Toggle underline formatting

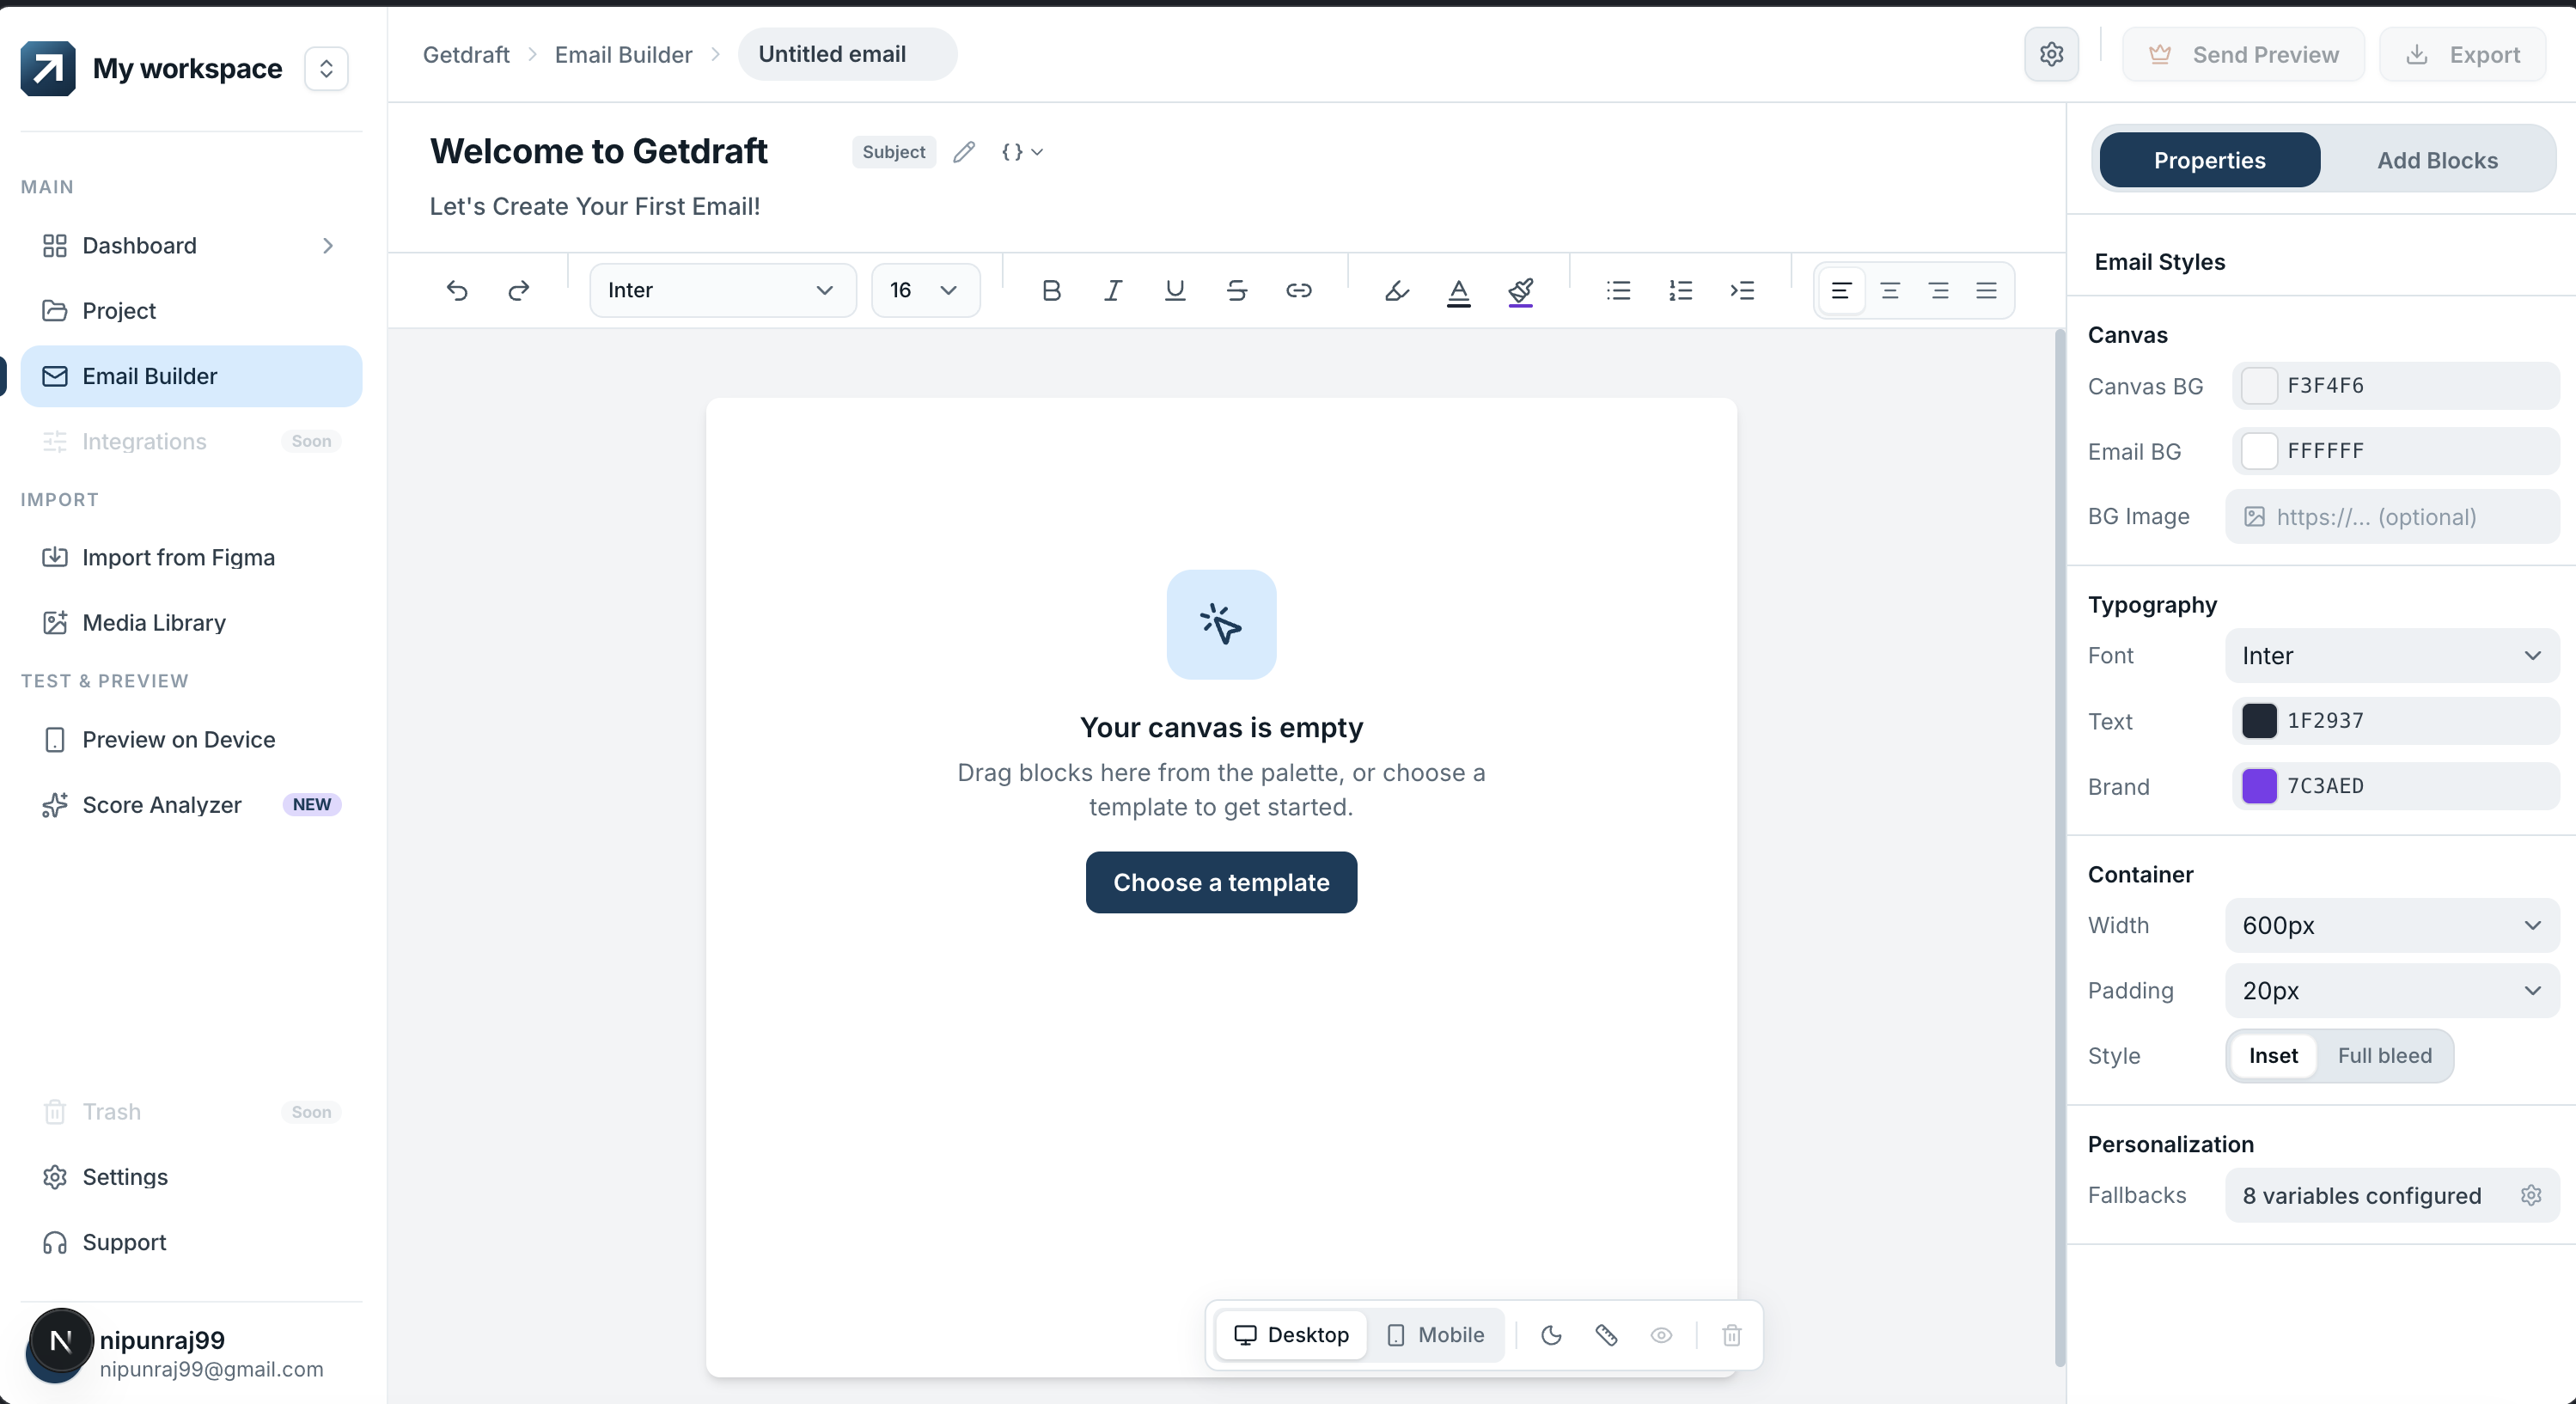click(x=1175, y=290)
